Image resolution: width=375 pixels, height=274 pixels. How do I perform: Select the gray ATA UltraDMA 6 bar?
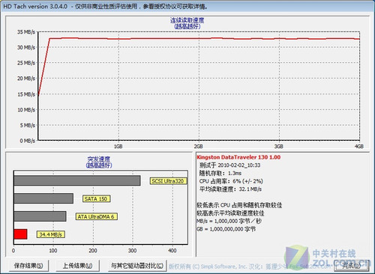click(x=40, y=216)
